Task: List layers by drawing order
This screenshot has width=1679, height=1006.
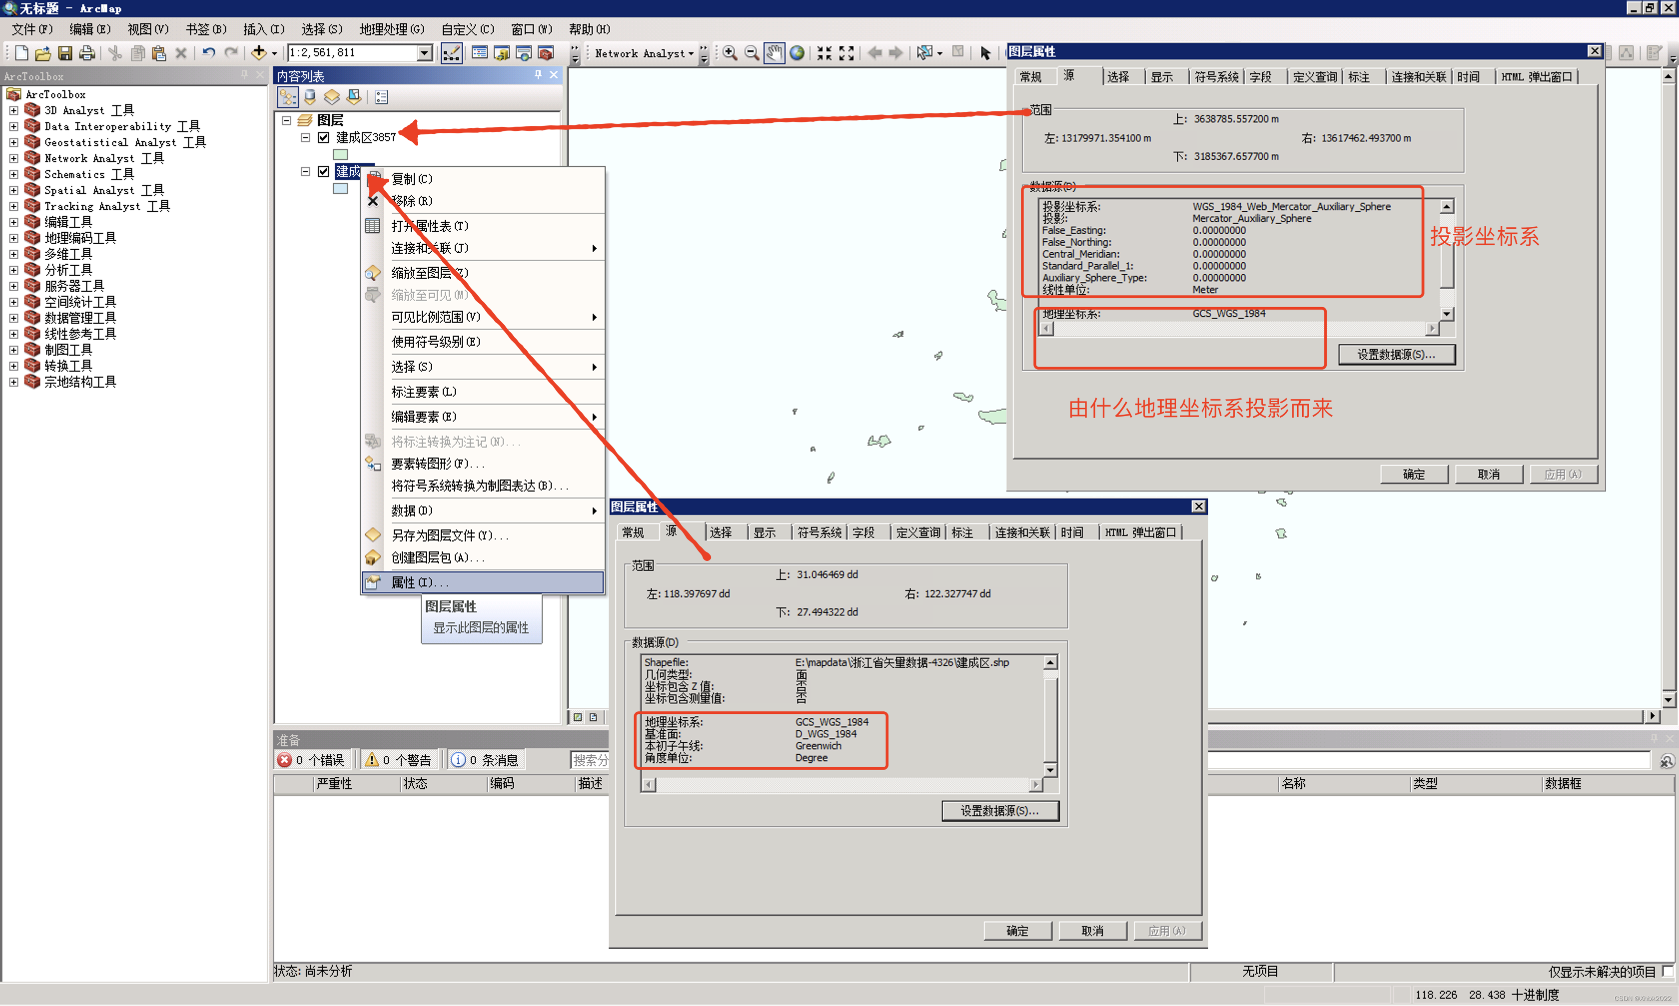Action: pos(287,97)
